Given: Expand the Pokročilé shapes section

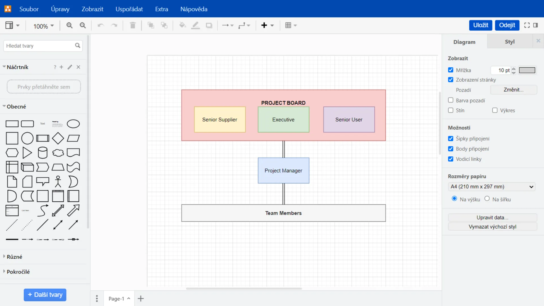Looking at the screenshot, I should pyautogui.click(x=18, y=272).
